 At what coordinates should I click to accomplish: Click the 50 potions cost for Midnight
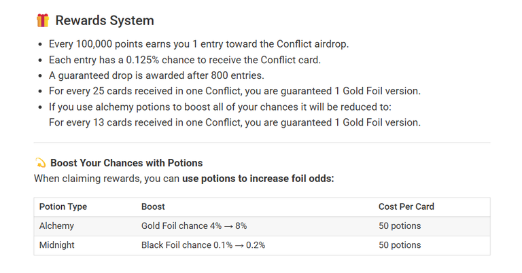tap(400, 245)
